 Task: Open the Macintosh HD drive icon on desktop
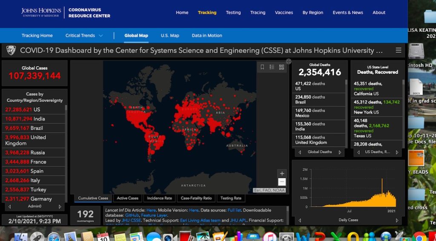point(416,51)
